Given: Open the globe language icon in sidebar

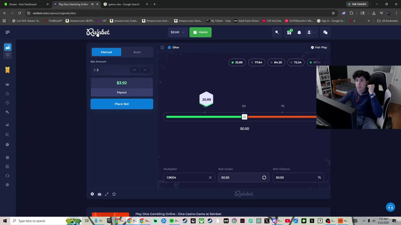Looking at the screenshot, I should pyautogui.click(x=7, y=185).
